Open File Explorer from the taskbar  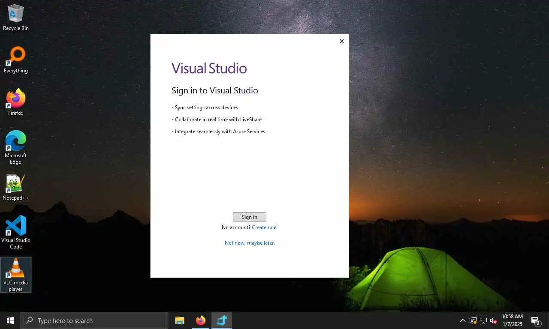[x=180, y=320]
